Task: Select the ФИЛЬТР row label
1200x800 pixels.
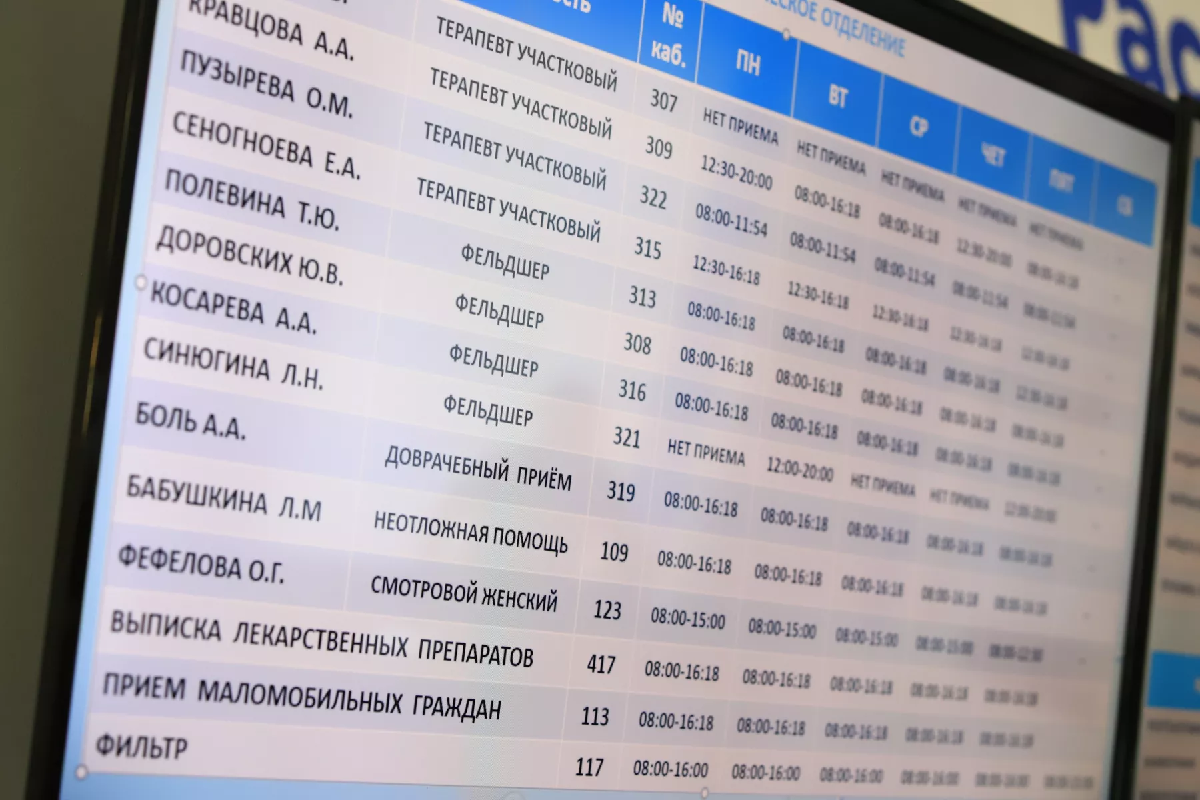Action: click(141, 747)
